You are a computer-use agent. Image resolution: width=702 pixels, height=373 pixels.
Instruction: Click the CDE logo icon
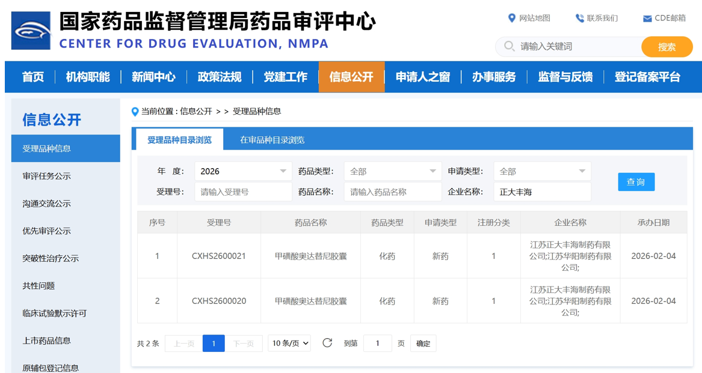[x=31, y=31]
